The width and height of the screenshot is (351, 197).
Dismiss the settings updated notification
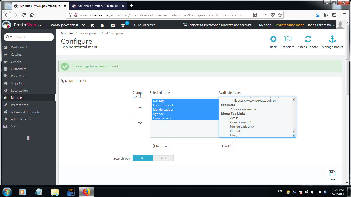[x=337, y=66]
